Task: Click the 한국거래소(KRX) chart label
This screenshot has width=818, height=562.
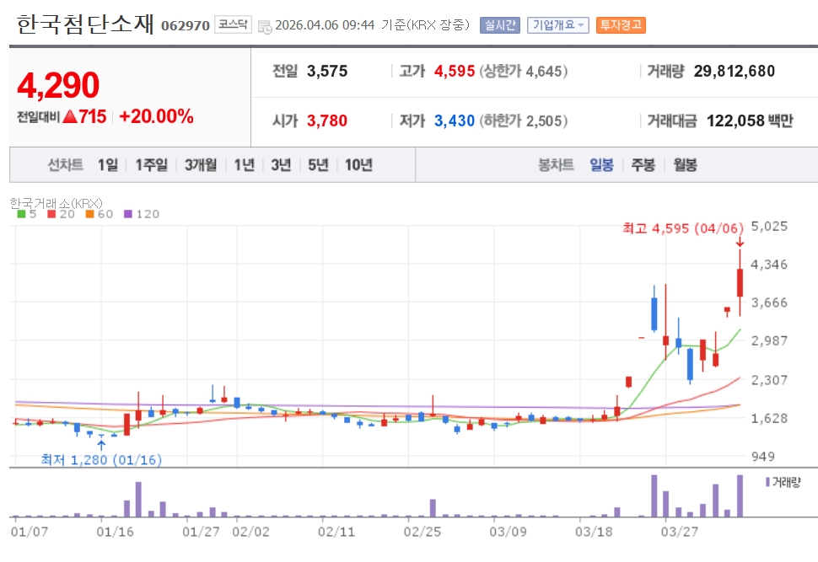Action: coord(56,203)
